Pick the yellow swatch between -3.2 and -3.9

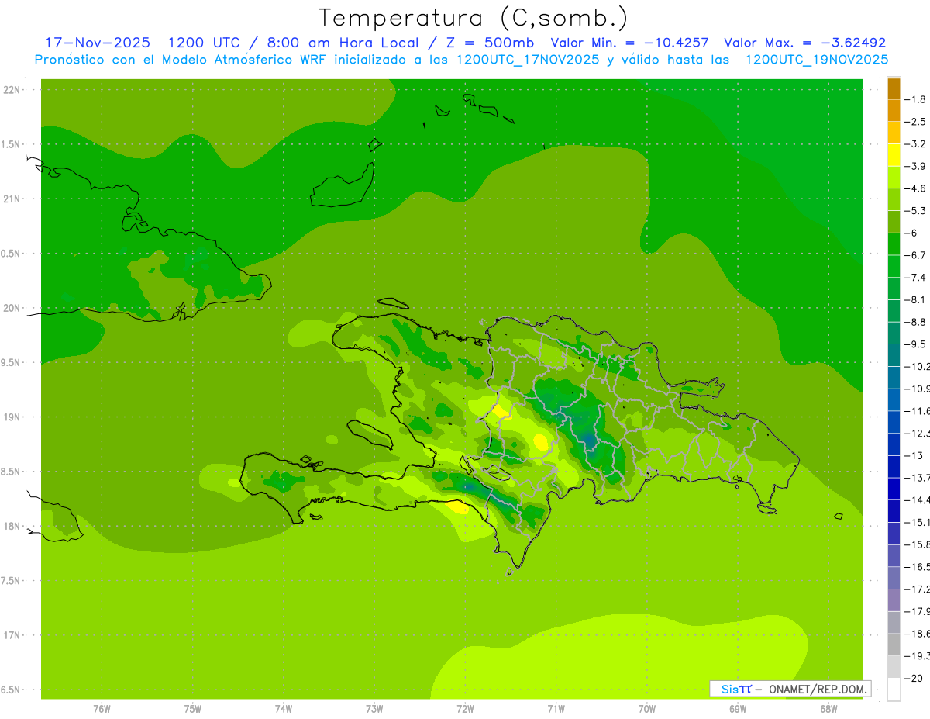click(894, 155)
